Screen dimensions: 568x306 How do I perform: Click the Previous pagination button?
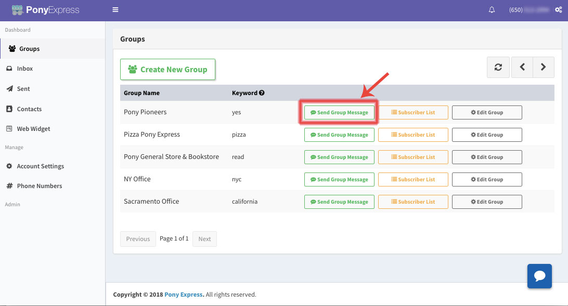tap(138, 239)
